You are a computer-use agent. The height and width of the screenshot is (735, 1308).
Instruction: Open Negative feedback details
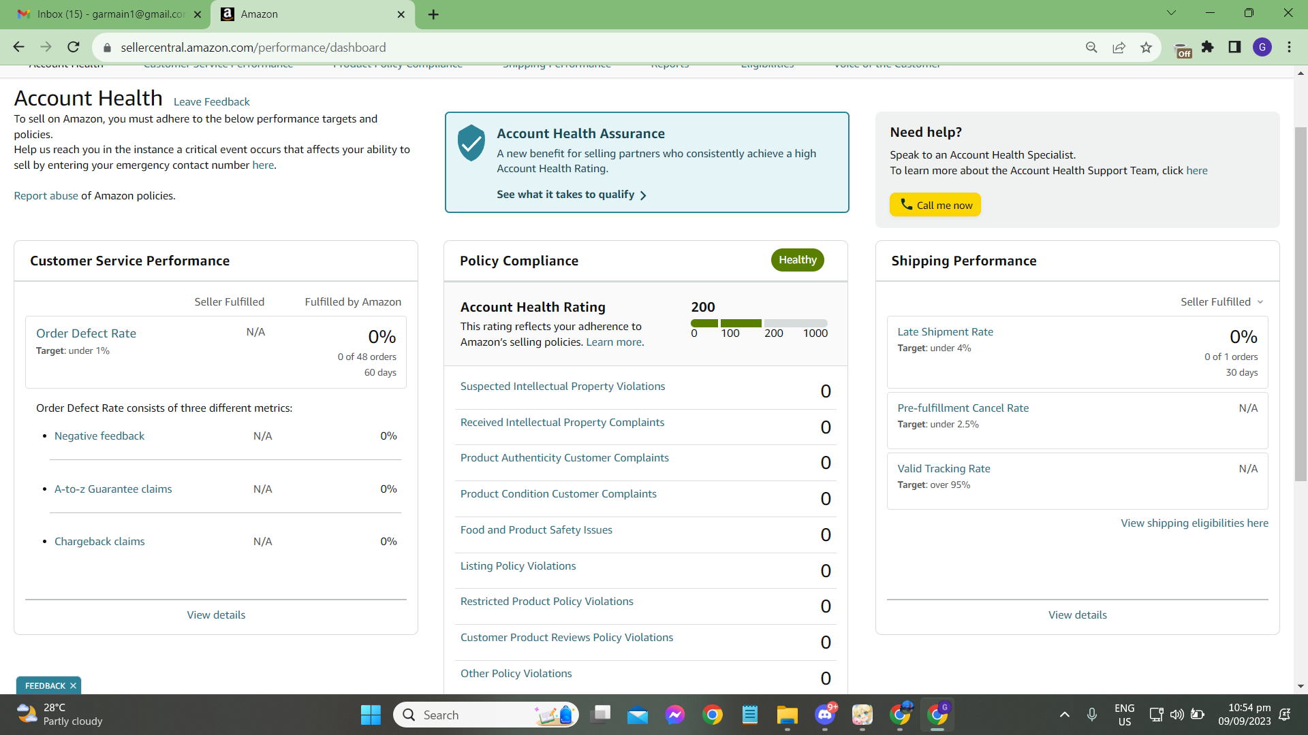pos(99,436)
